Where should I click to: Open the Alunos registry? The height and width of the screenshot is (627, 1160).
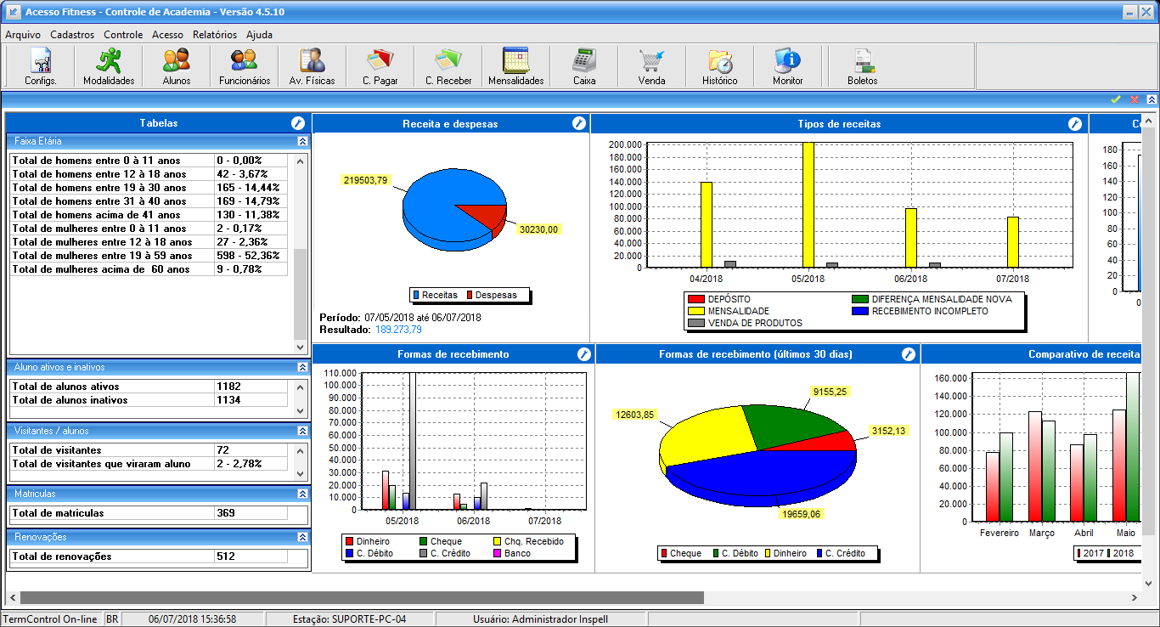pos(177,66)
